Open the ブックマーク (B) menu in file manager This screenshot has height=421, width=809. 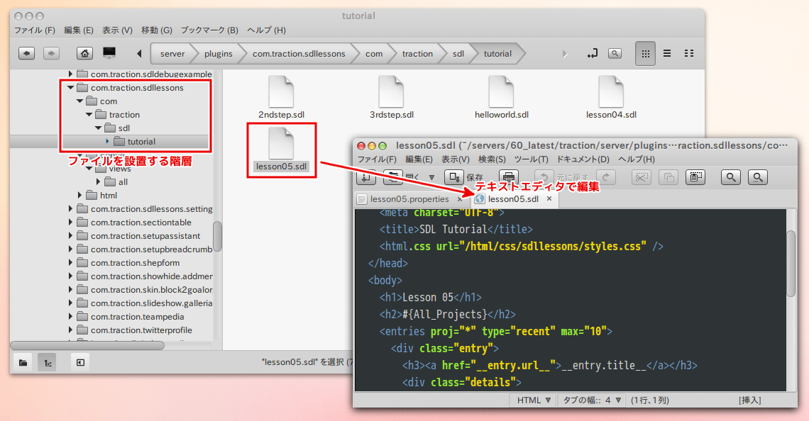pos(209,30)
